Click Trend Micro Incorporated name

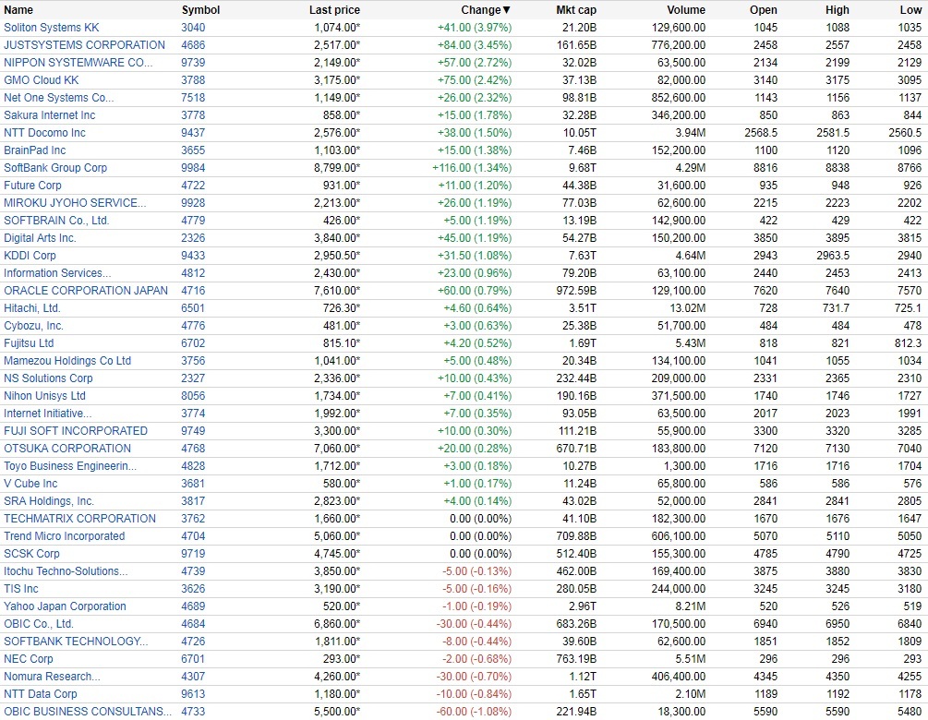pos(64,536)
